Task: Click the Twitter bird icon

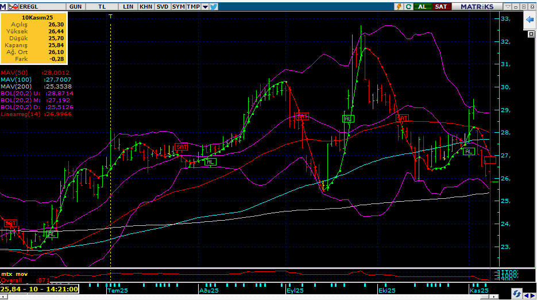Action: click(214, 6)
